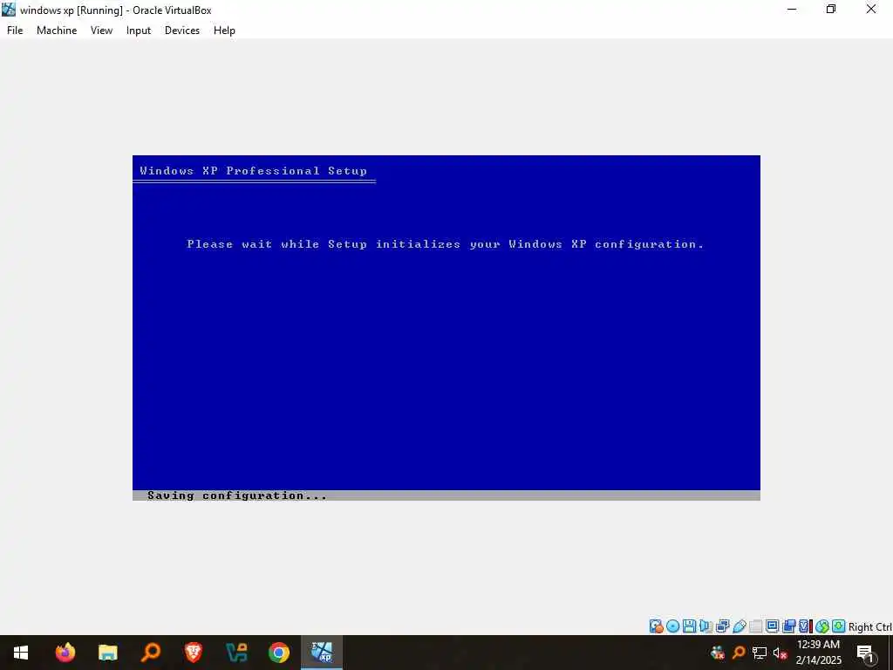Open the orange magnifier search app in taskbar

[150, 653]
